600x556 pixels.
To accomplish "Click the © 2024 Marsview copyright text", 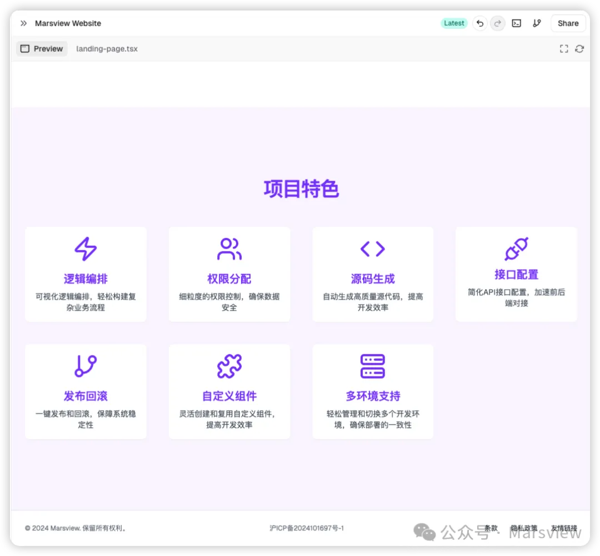I will coord(76,528).
